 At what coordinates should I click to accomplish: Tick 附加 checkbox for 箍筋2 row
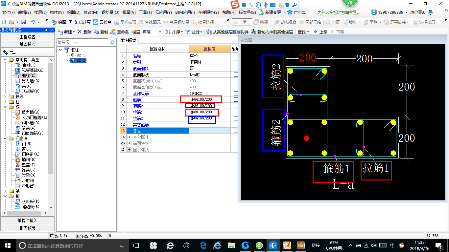click(236, 106)
